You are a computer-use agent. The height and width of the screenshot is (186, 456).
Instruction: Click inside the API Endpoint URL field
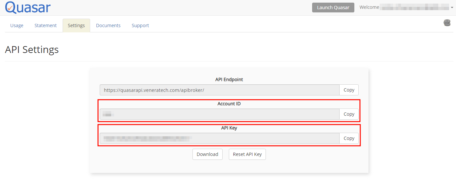(x=219, y=90)
